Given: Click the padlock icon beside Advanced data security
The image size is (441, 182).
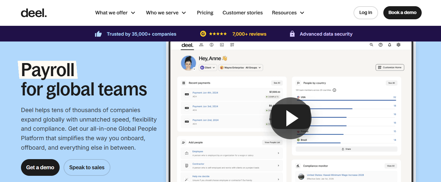Looking at the screenshot, I should pyautogui.click(x=292, y=34).
